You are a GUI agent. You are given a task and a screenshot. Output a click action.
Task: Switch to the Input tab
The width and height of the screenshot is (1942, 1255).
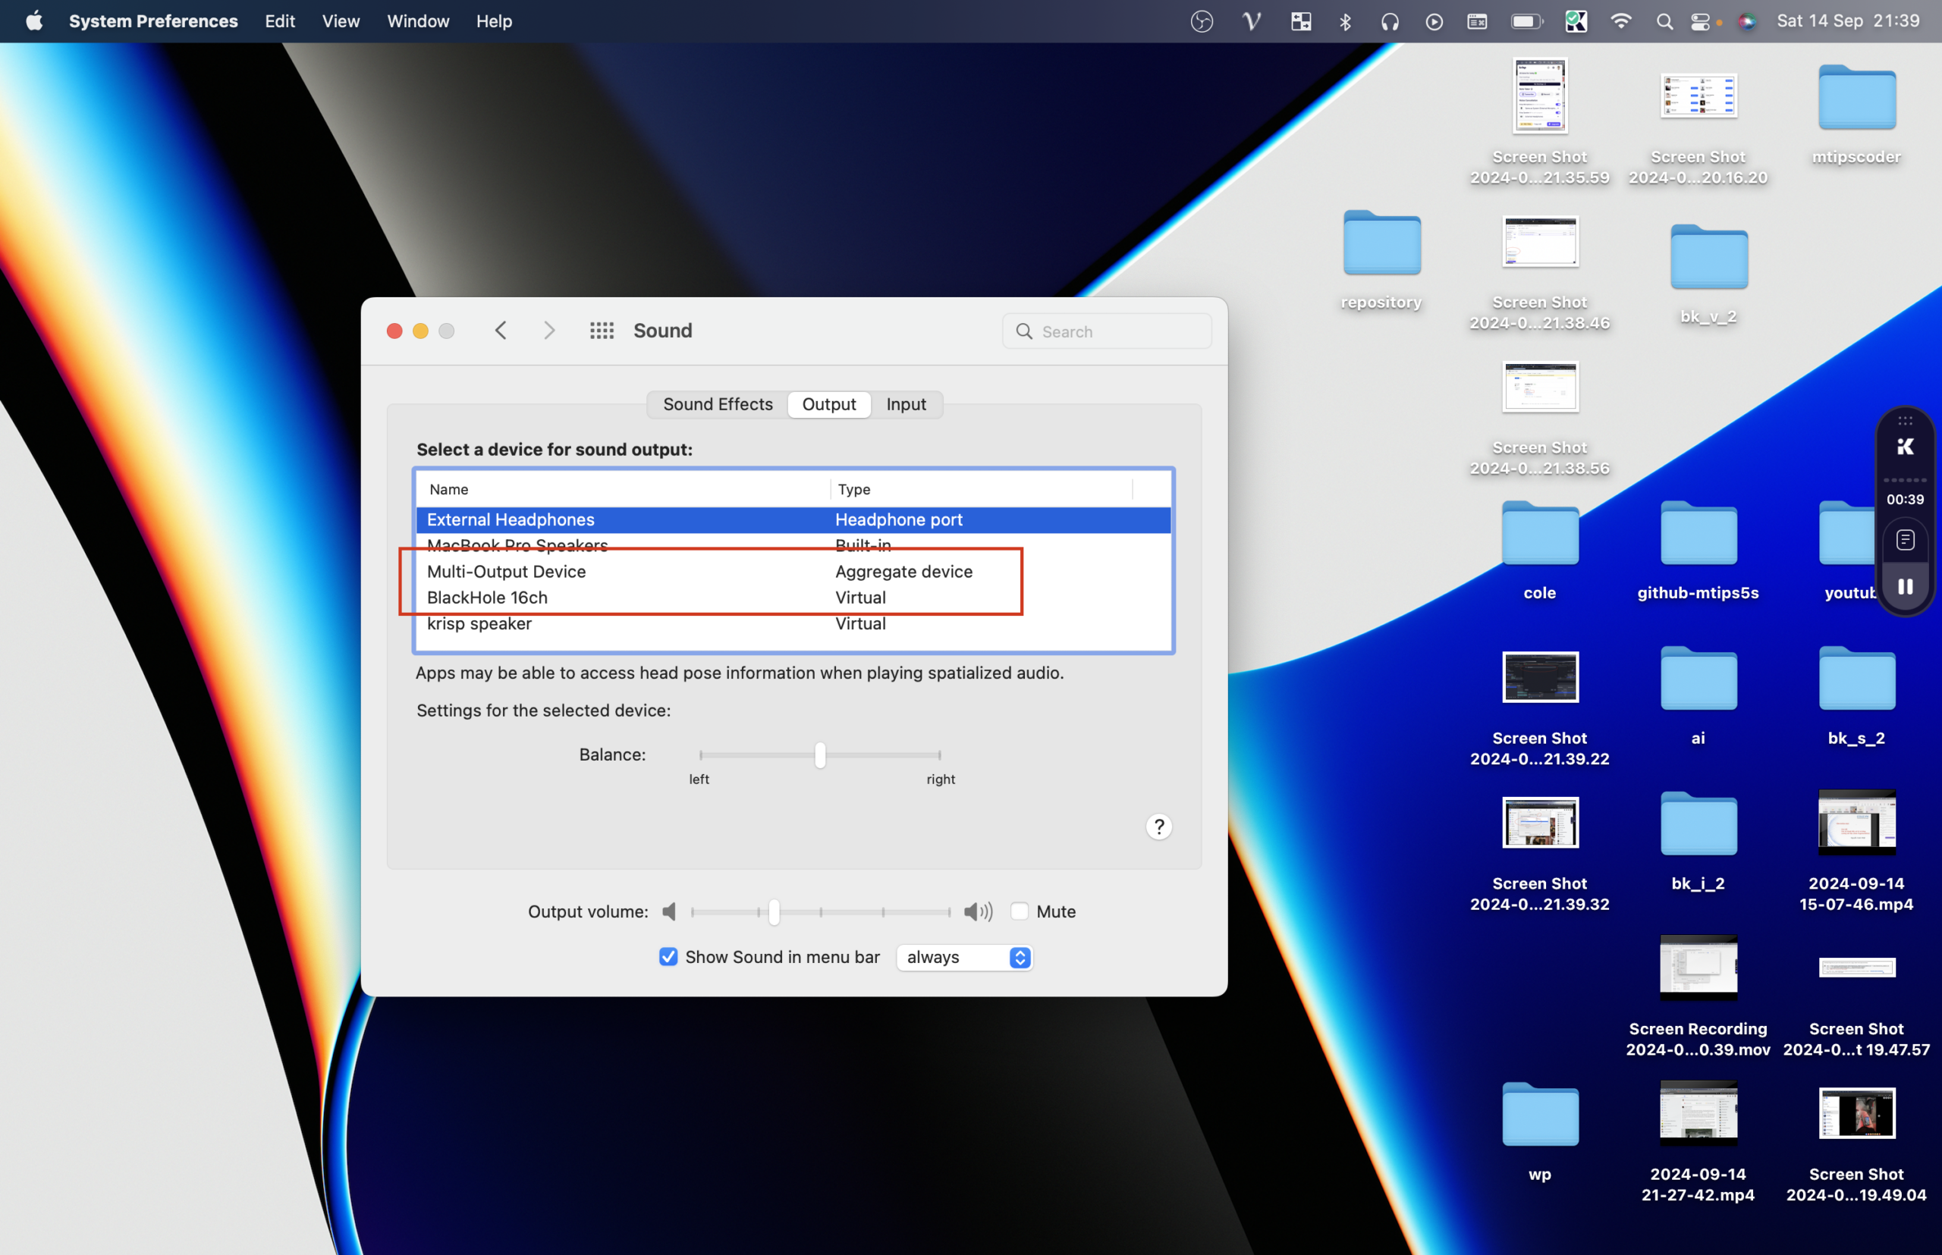[x=907, y=405]
